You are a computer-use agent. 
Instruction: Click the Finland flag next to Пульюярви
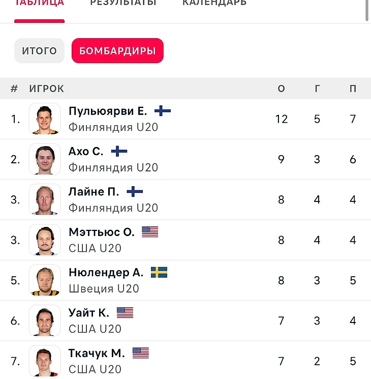point(163,111)
